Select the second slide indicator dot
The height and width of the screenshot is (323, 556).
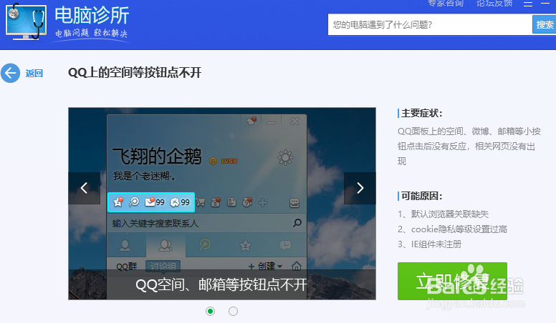tap(233, 311)
